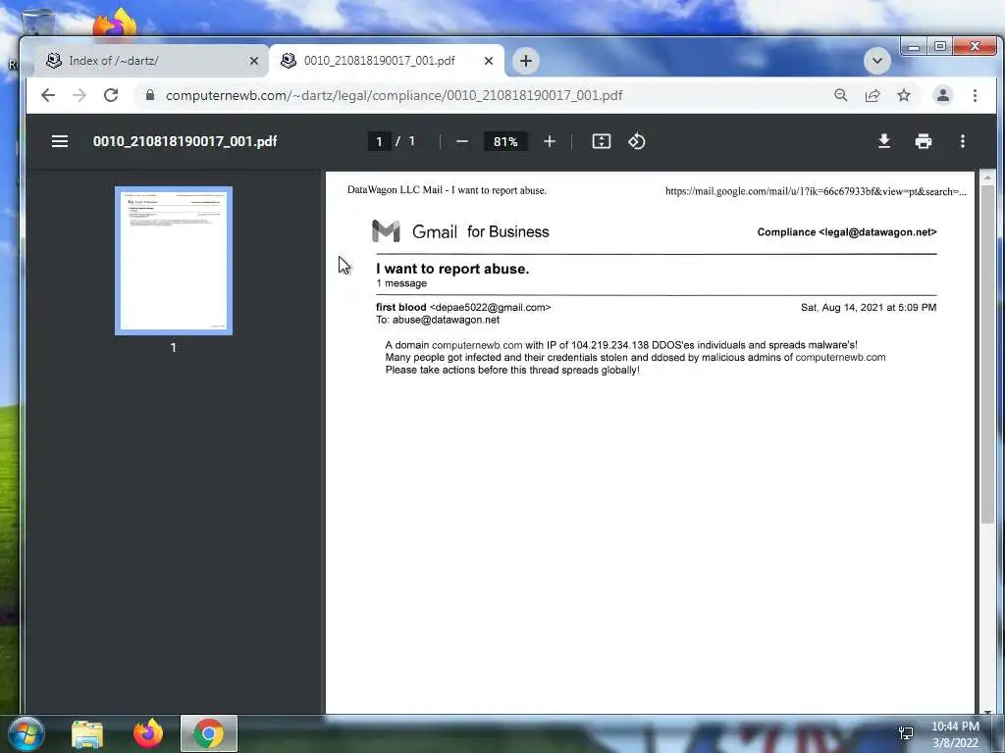
Task: Close the Index of /~dartz/ tab
Action: [254, 61]
